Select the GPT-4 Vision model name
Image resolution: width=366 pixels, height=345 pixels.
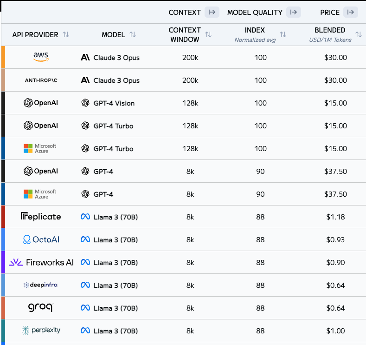click(114, 103)
